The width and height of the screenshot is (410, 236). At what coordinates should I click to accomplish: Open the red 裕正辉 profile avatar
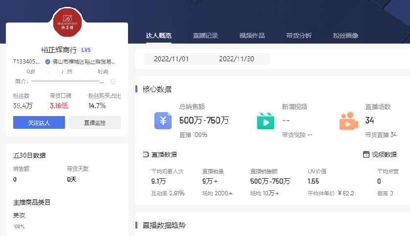click(67, 23)
